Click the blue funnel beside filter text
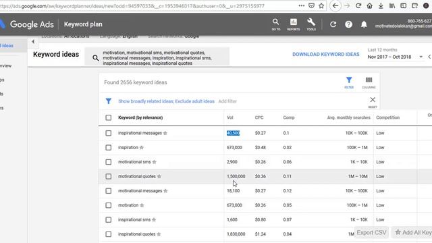The height and width of the screenshot is (243, 432). 109,101
